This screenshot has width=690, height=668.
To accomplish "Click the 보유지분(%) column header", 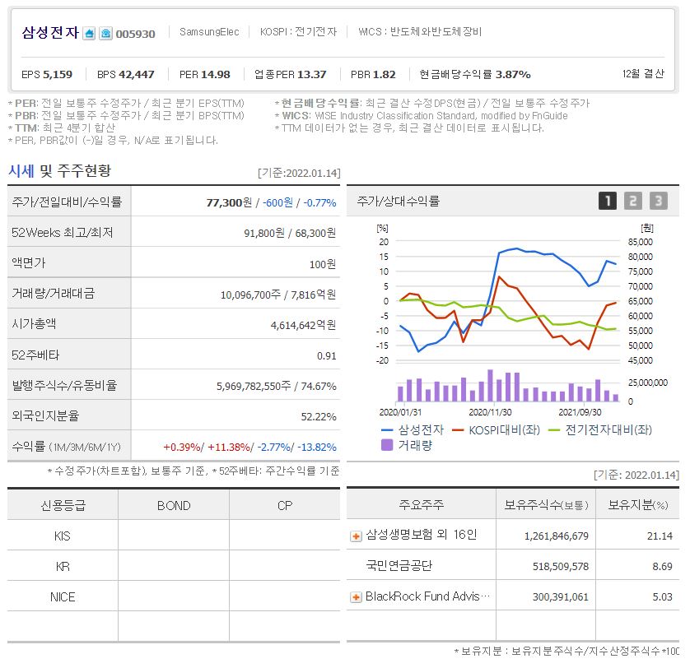I will 637,504.
